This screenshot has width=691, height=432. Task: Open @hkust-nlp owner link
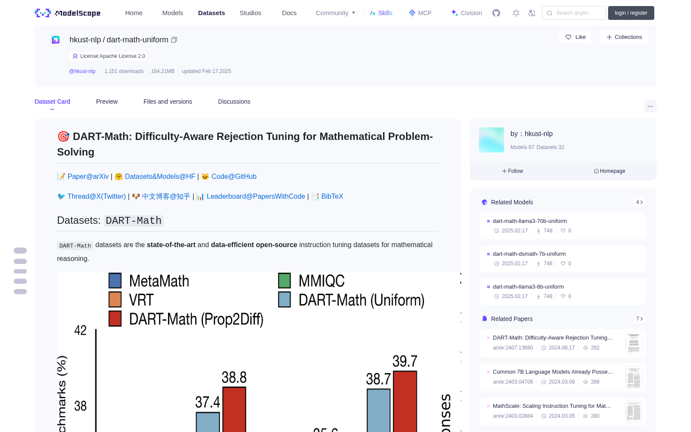pos(82,71)
